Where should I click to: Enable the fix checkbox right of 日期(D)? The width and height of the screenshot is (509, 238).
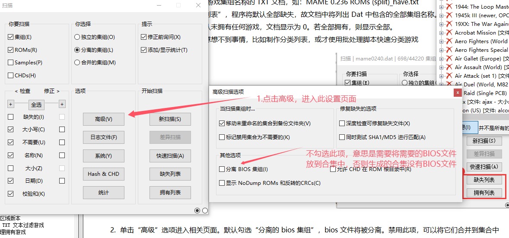click(62, 181)
